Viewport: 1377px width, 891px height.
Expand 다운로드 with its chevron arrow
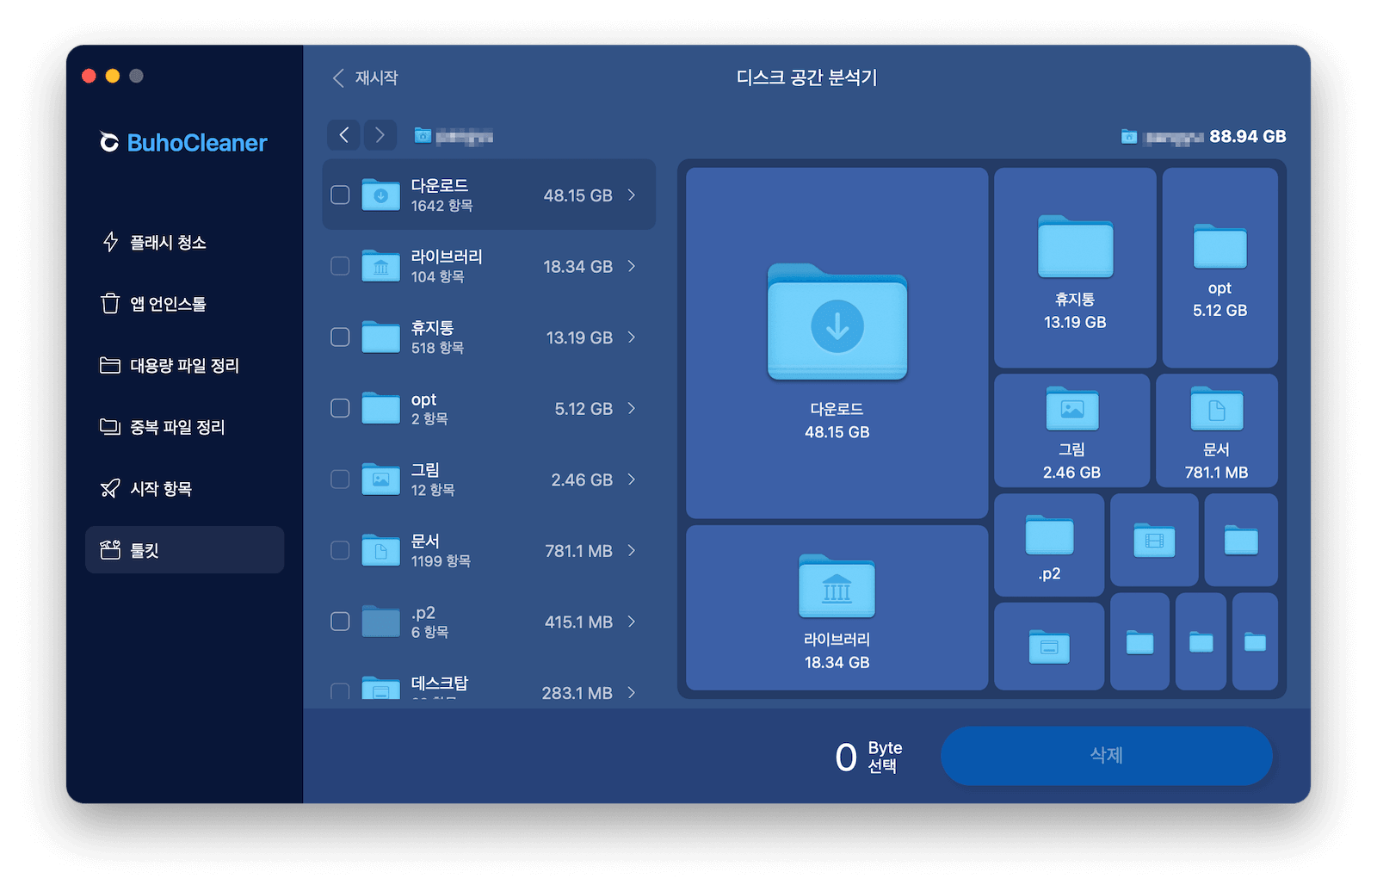632,195
